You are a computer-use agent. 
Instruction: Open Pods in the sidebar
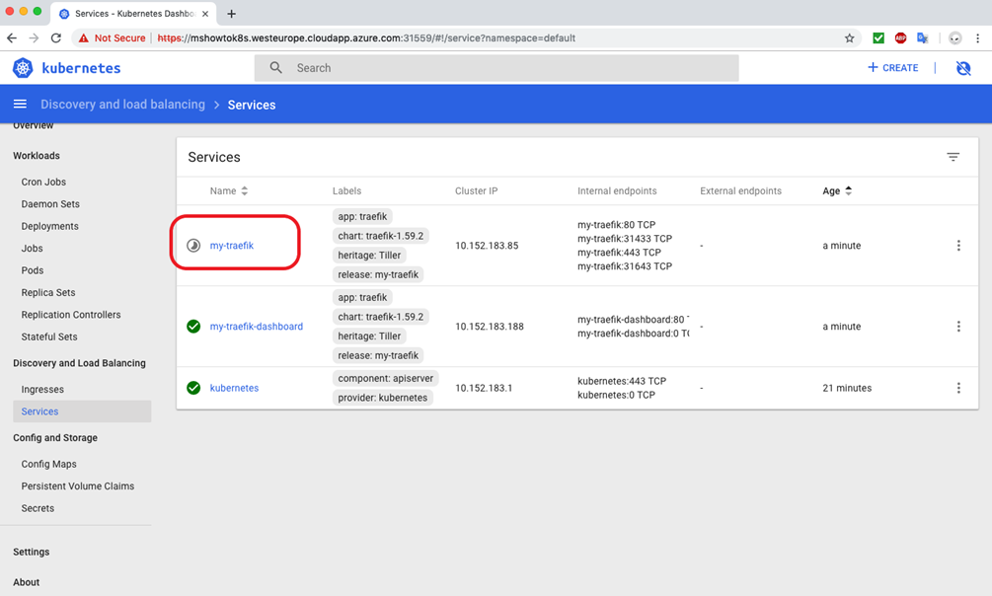point(33,270)
